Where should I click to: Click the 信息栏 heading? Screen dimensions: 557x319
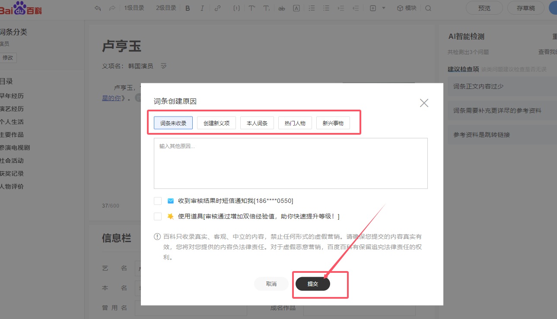(x=117, y=238)
